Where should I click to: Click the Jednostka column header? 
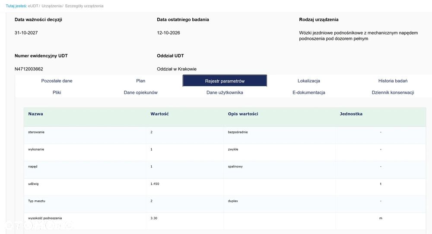point(351,114)
